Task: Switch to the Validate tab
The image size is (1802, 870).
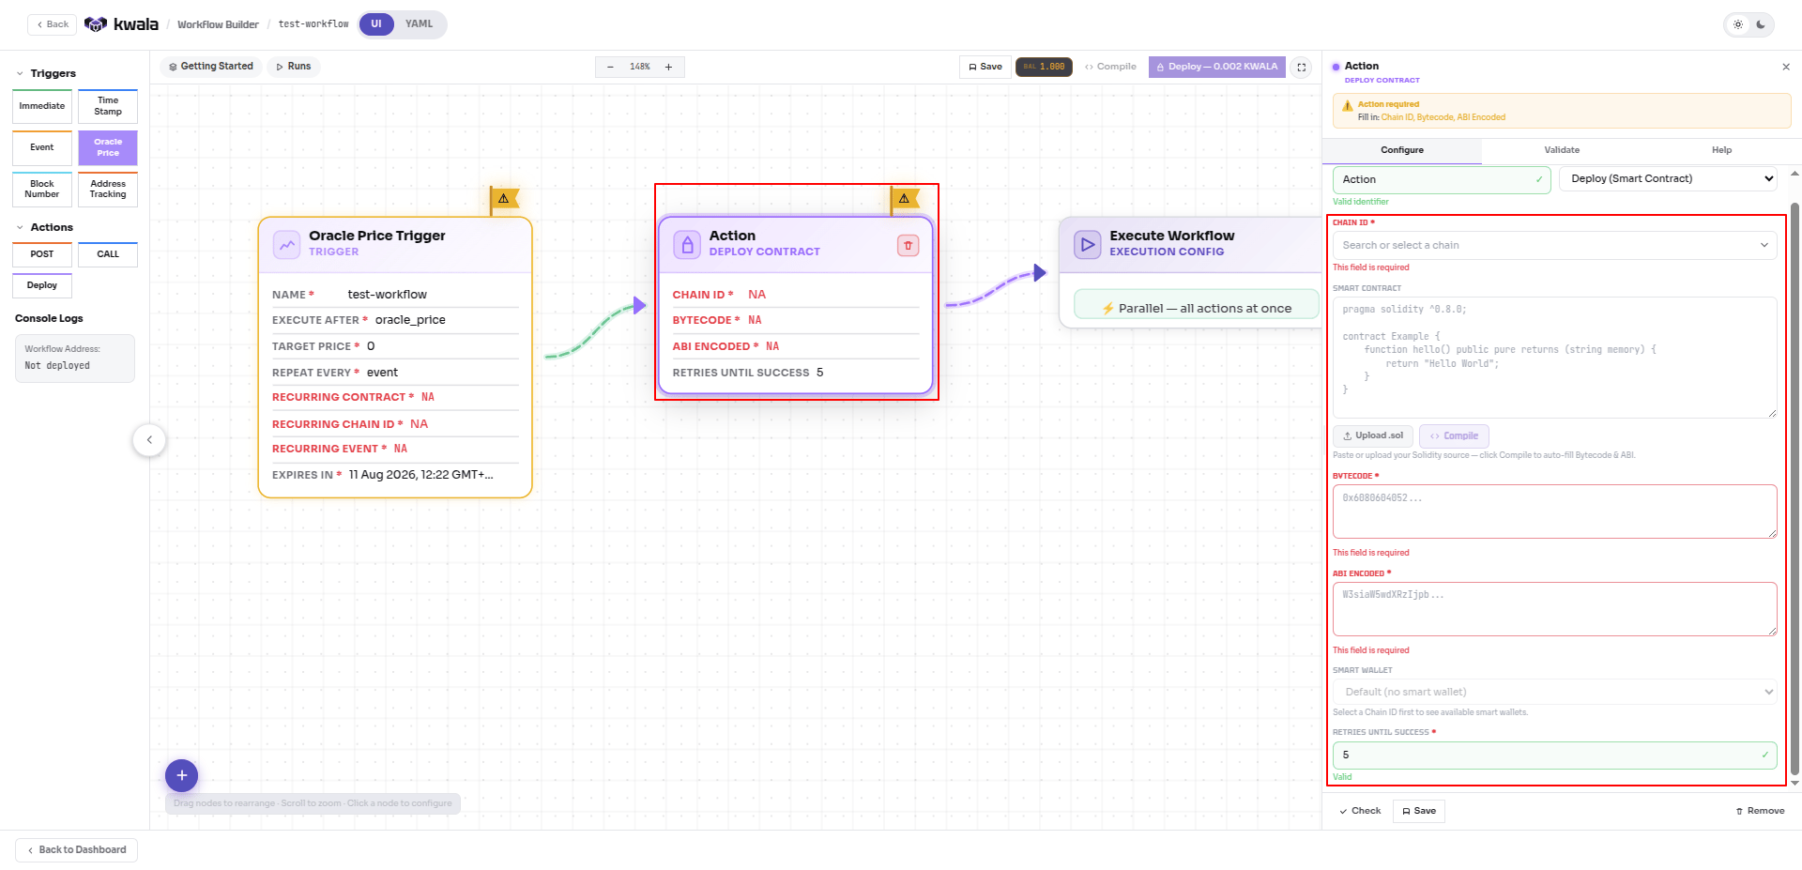Action: (1562, 150)
